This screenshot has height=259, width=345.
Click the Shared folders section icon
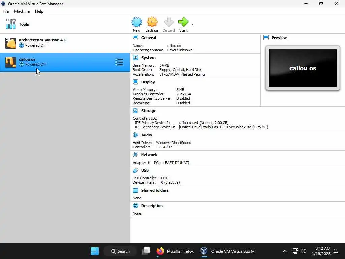pyautogui.click(x=135, y=190)
